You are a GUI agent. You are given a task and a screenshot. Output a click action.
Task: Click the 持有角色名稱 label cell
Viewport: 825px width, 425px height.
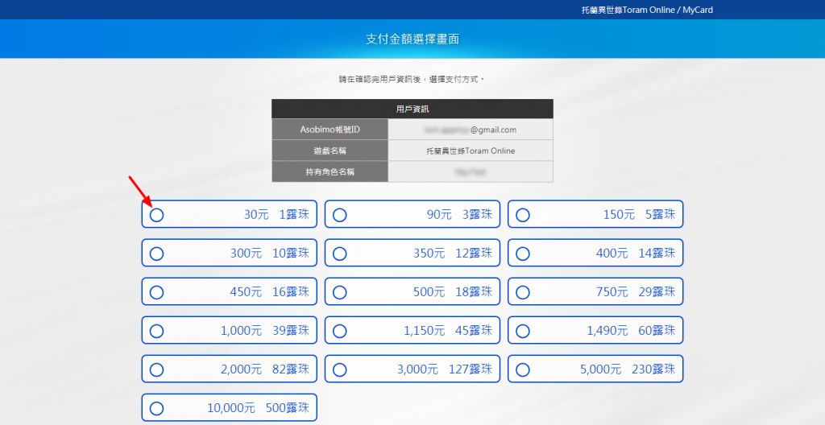point(330,171)
